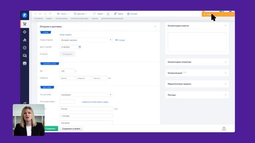Viewport: 255px width, 143px height.
Task: Open the Действия dropdown menu
Action: [x=80, y=14]
